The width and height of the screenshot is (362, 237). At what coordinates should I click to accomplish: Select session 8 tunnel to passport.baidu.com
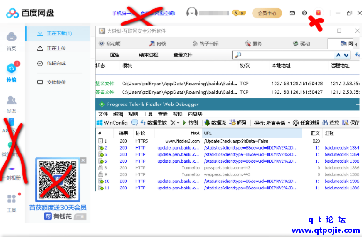[x=227, y=168]
